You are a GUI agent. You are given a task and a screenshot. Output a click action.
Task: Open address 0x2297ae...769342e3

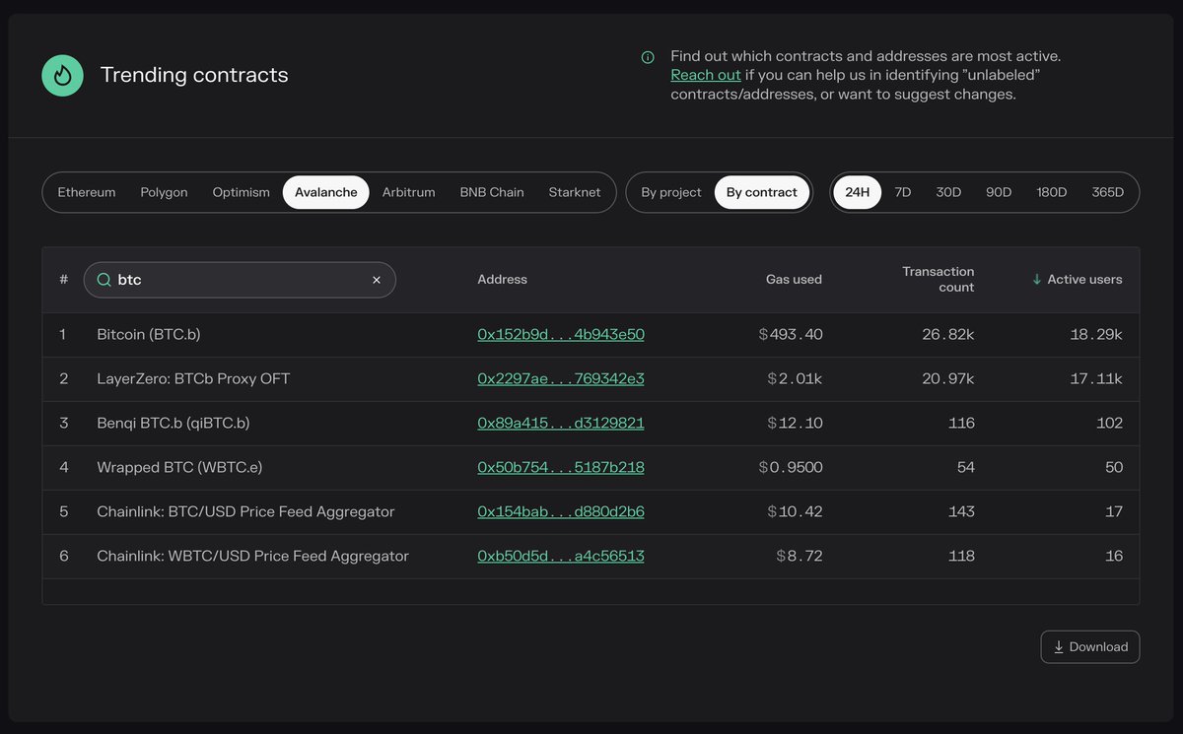tap(561, 378)
